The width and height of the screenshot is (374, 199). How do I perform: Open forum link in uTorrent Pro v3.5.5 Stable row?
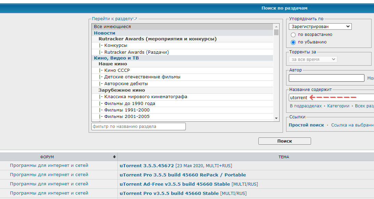click(x=49, y=193)
